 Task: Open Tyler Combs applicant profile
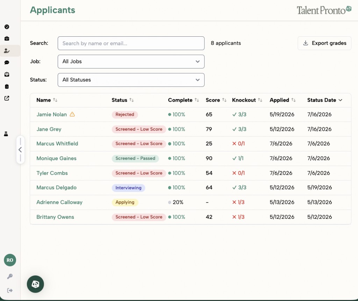pos(52,173)
